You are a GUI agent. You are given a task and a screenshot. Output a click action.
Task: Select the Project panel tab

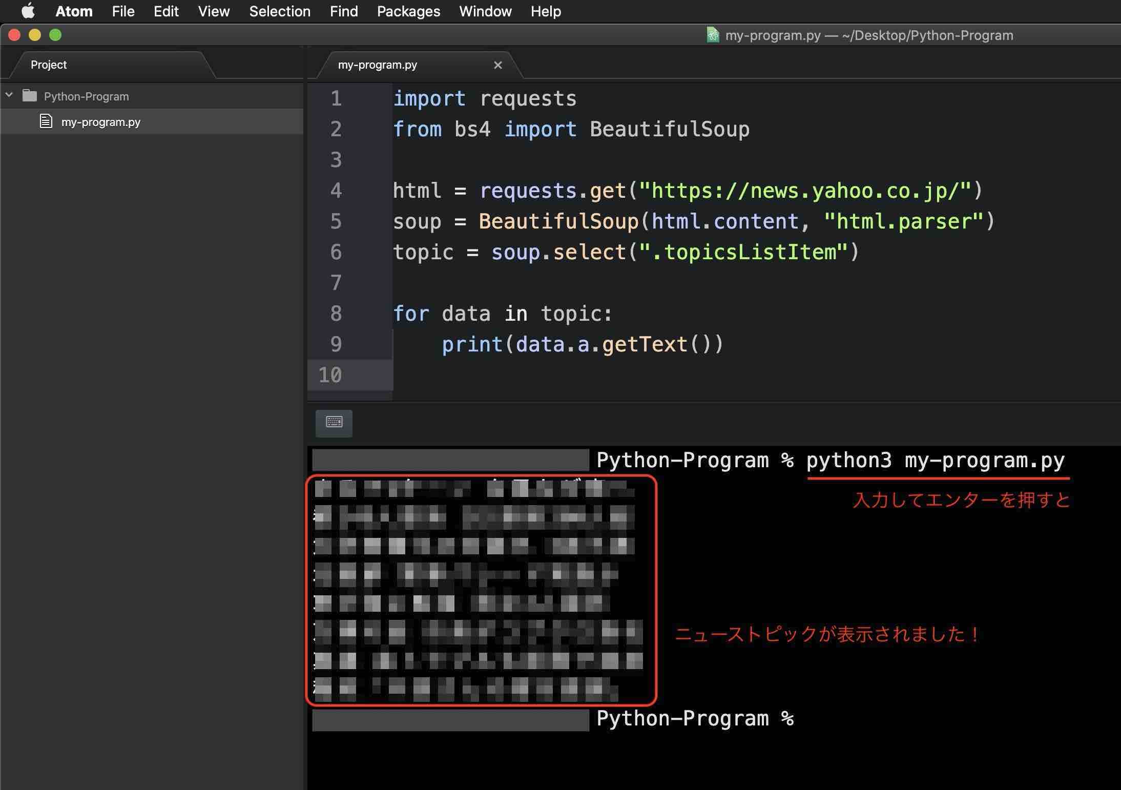point(49,65)
